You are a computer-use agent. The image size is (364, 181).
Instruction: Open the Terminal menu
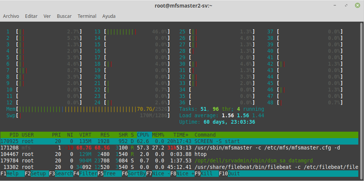pos(87,16)
